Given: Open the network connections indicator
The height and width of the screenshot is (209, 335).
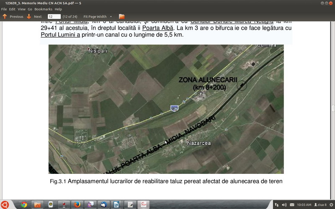Looking at the screenshot, I should coord(277,205).
